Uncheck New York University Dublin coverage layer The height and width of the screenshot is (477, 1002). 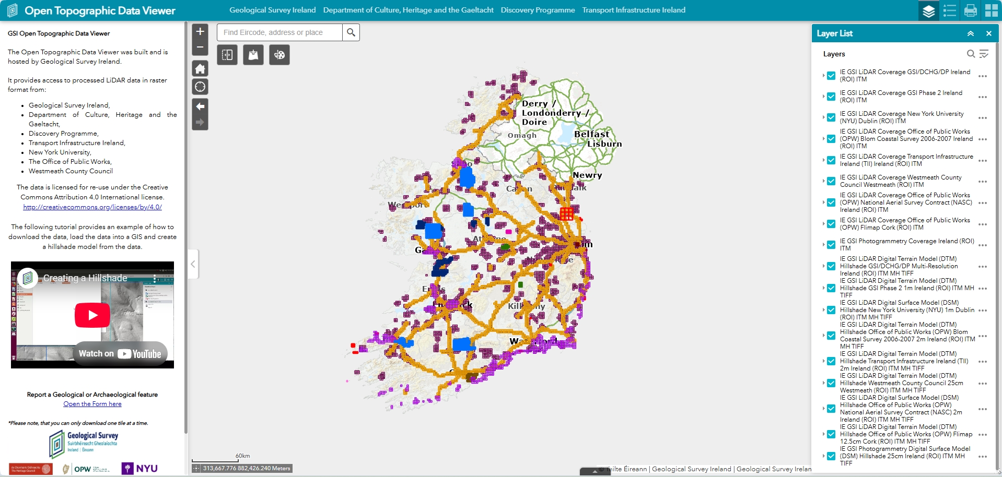(831, 117)
